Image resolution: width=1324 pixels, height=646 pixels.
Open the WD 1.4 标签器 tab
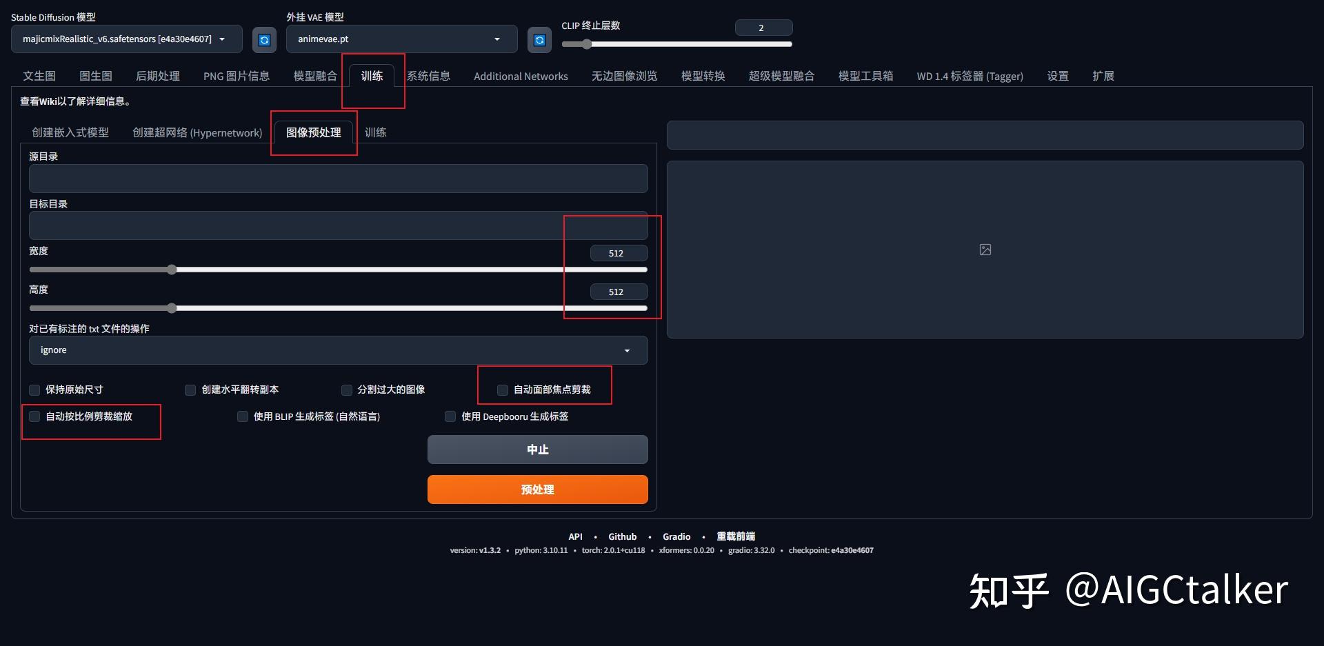[x=970, y=76]
